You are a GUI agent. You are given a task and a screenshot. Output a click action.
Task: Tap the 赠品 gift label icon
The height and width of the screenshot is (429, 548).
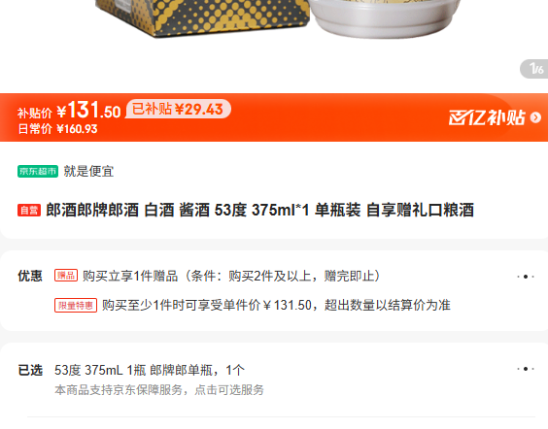click(x=66, y=276)
